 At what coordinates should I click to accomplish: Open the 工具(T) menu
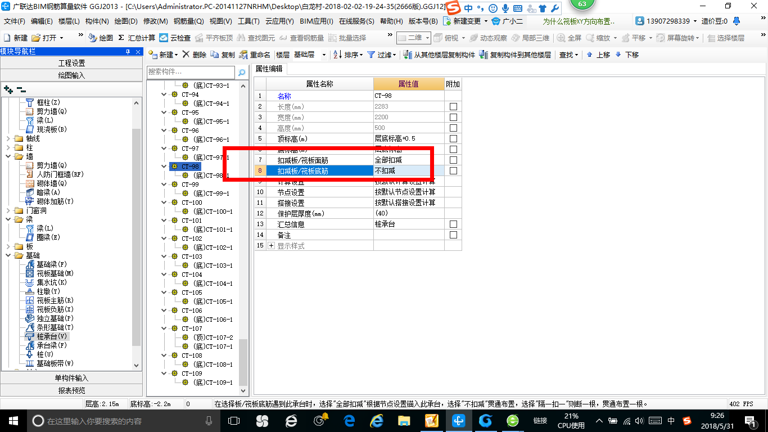249,21
